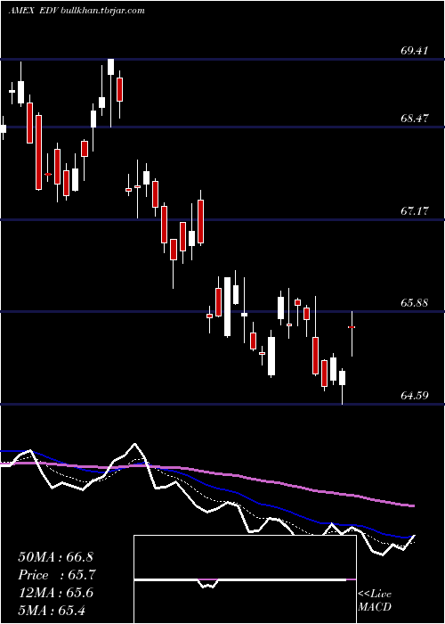This screenshot has width=445, height=624.
Task: Click the 65.88 price level label
Action: (x=415, y=303)
